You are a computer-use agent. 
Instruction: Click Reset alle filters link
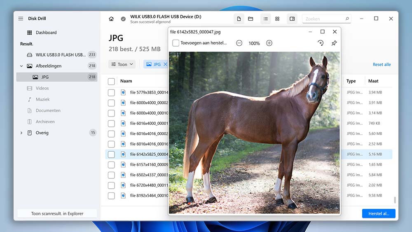(382, 64)
